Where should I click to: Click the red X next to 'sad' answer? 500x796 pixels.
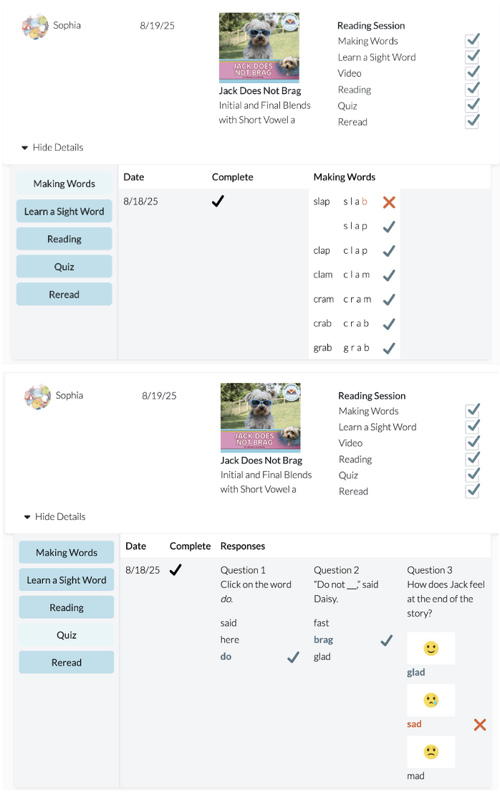click(x=480, y=724)
